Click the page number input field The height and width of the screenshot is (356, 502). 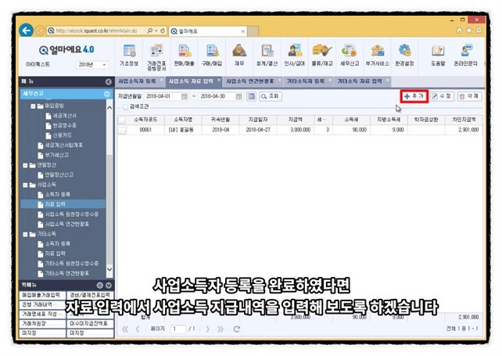(x=178, y=329)
